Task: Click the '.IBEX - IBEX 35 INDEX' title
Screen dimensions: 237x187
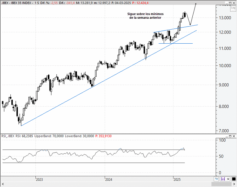Action: coord(16,3)
